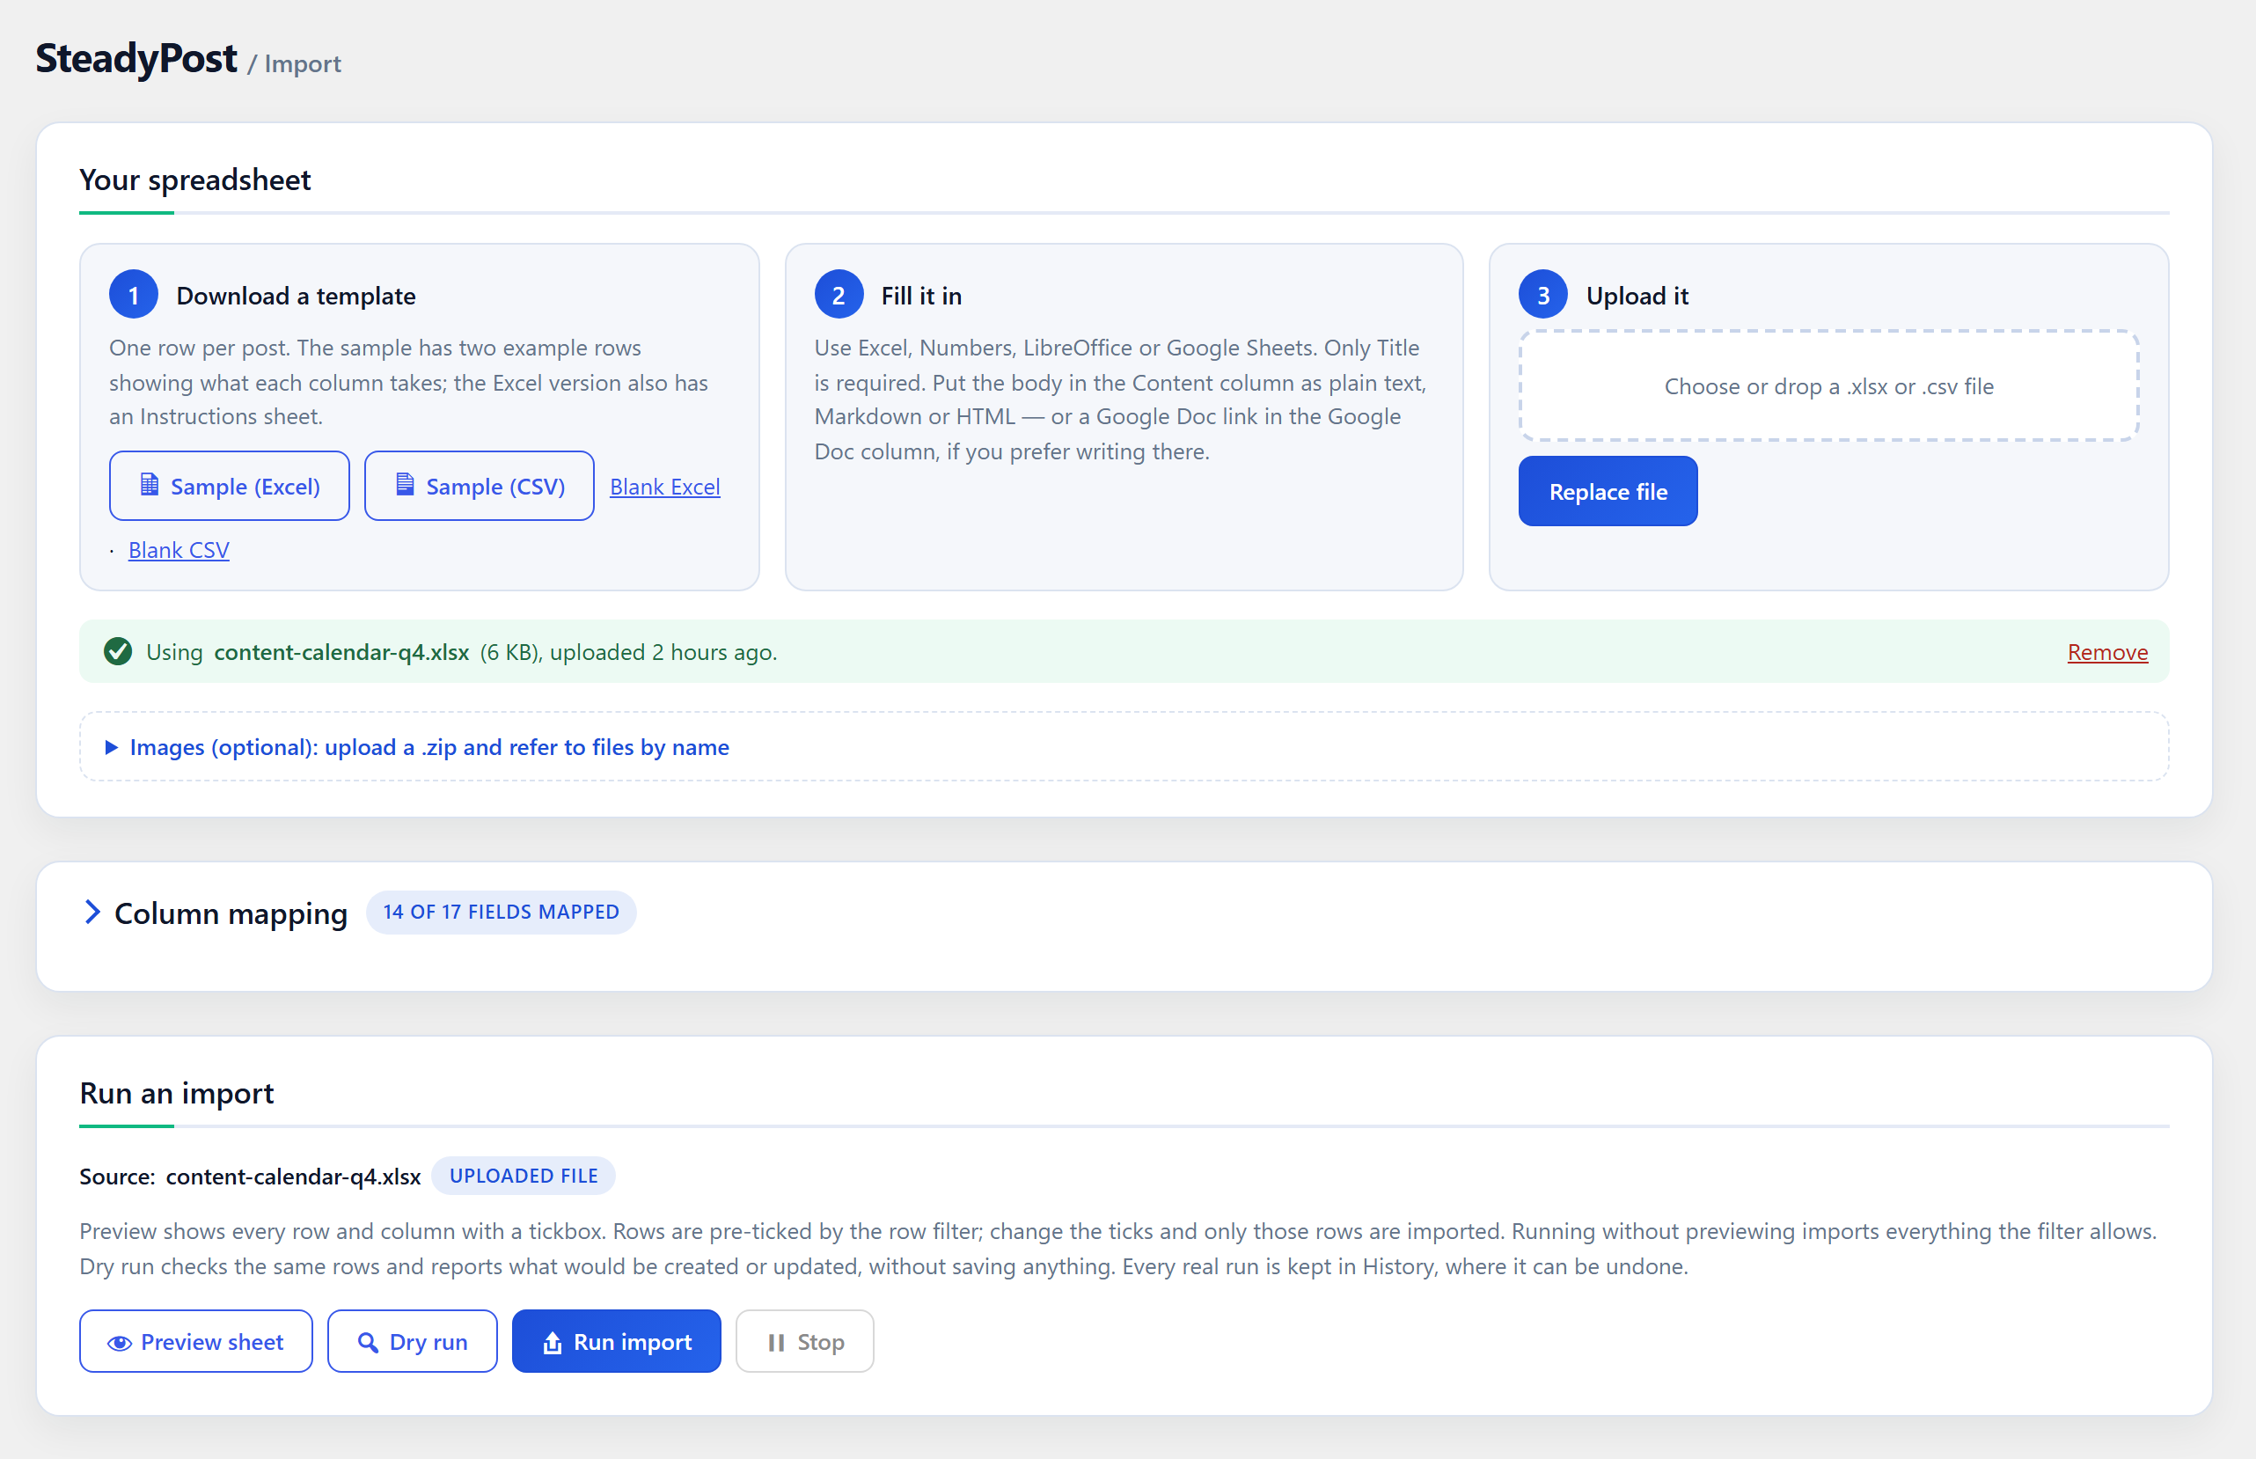Click the Run import button
Image resolution: width=2256 pixels, height=1459 pixels.
[x=617, y=1341]
